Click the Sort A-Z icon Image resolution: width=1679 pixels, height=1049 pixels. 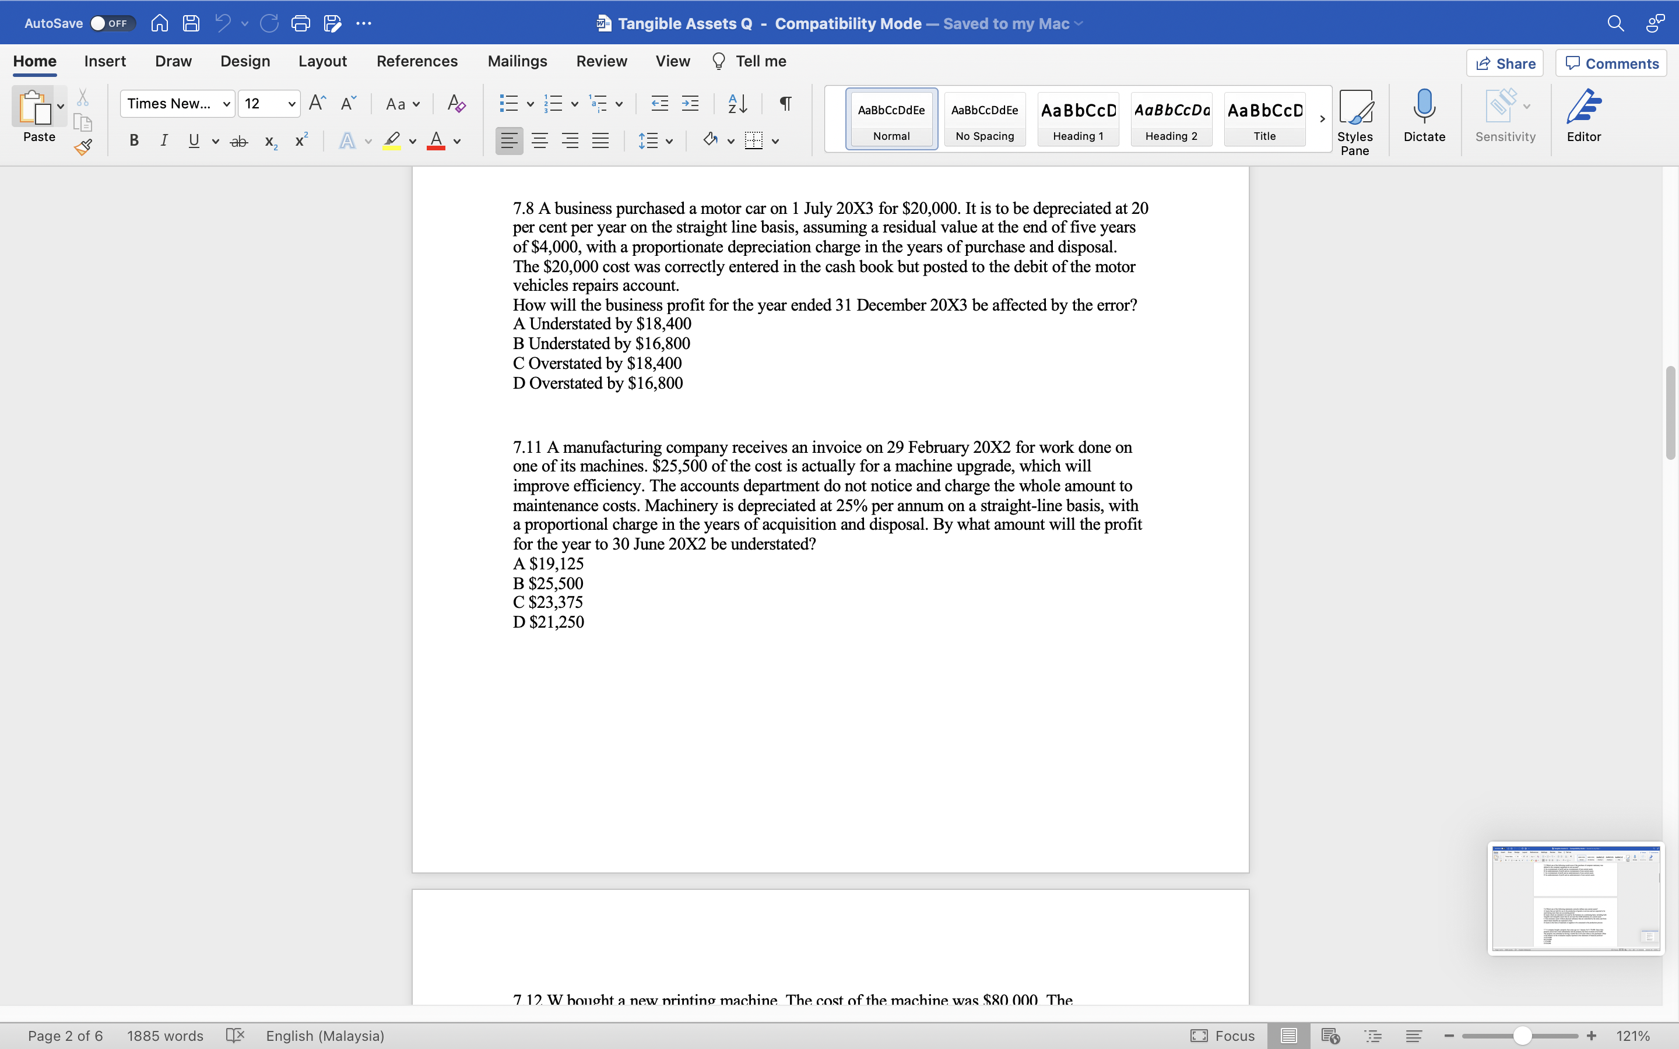point(737,104)
